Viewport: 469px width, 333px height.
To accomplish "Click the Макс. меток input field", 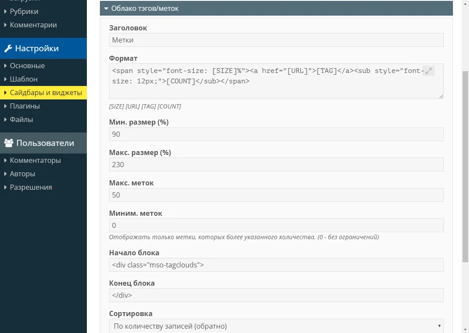I will pyautogui.click(x=276, y=195).
